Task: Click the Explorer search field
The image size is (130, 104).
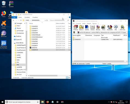Action: (x=59, y=20)
